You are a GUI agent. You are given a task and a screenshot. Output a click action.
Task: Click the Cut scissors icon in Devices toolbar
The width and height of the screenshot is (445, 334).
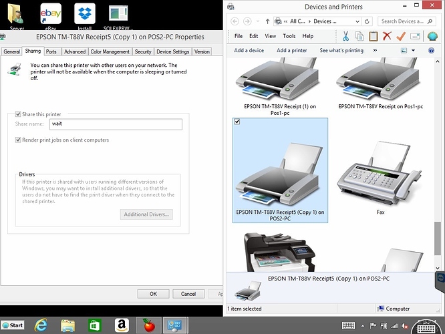pos(345,36)
